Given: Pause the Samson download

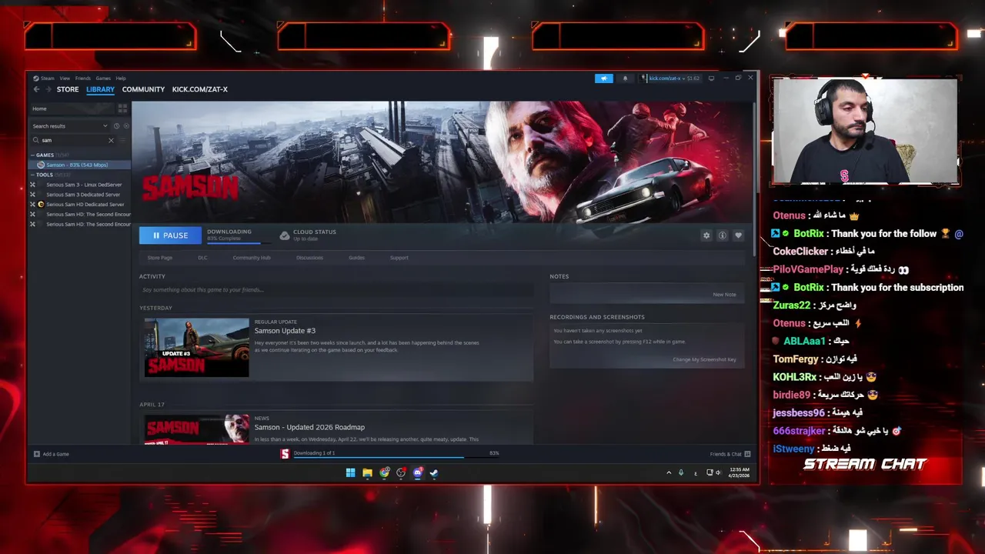Looking at the screenshot, I should [x=170, y=235].
